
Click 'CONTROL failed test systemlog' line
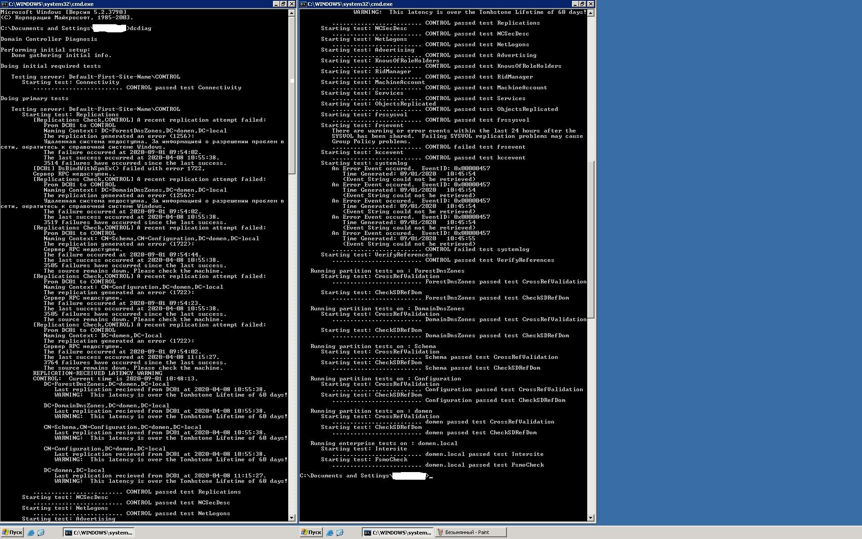(431, 249)
